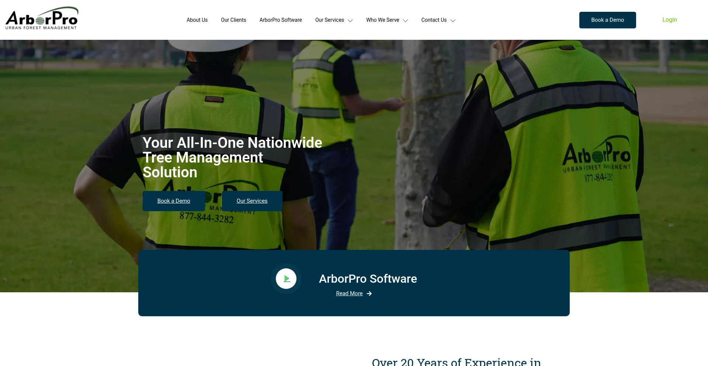708x366 pixels.
Task: Open the Our Clients page
Action: pos(233,20)
